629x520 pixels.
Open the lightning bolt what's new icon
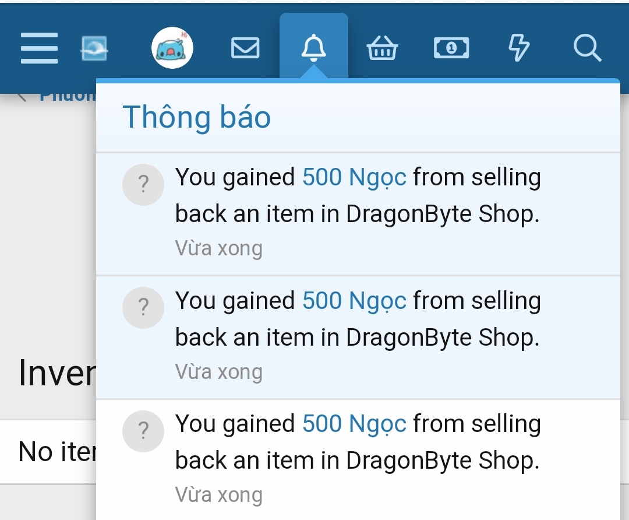[x=519, y=48]
